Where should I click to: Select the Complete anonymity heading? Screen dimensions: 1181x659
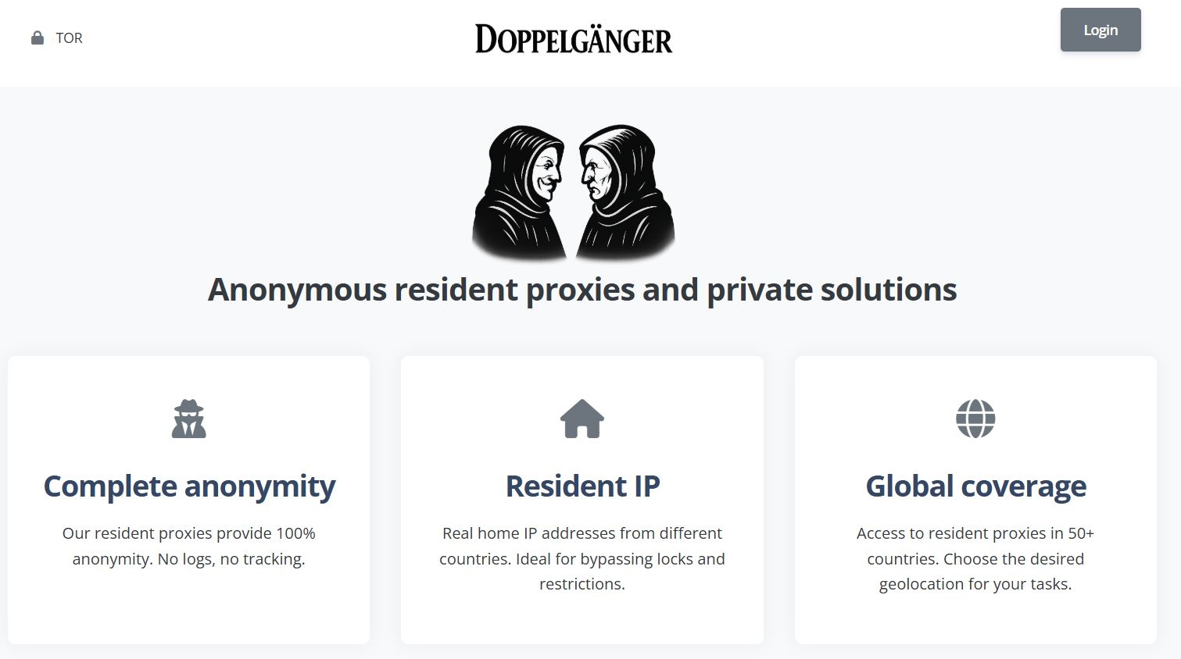coord(189,486)
